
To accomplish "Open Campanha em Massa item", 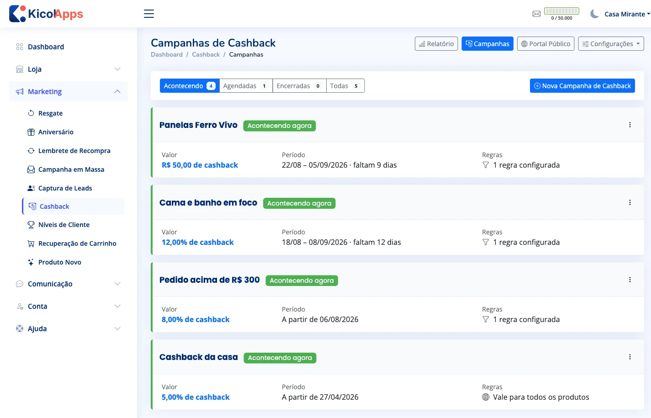I will 73,169.
